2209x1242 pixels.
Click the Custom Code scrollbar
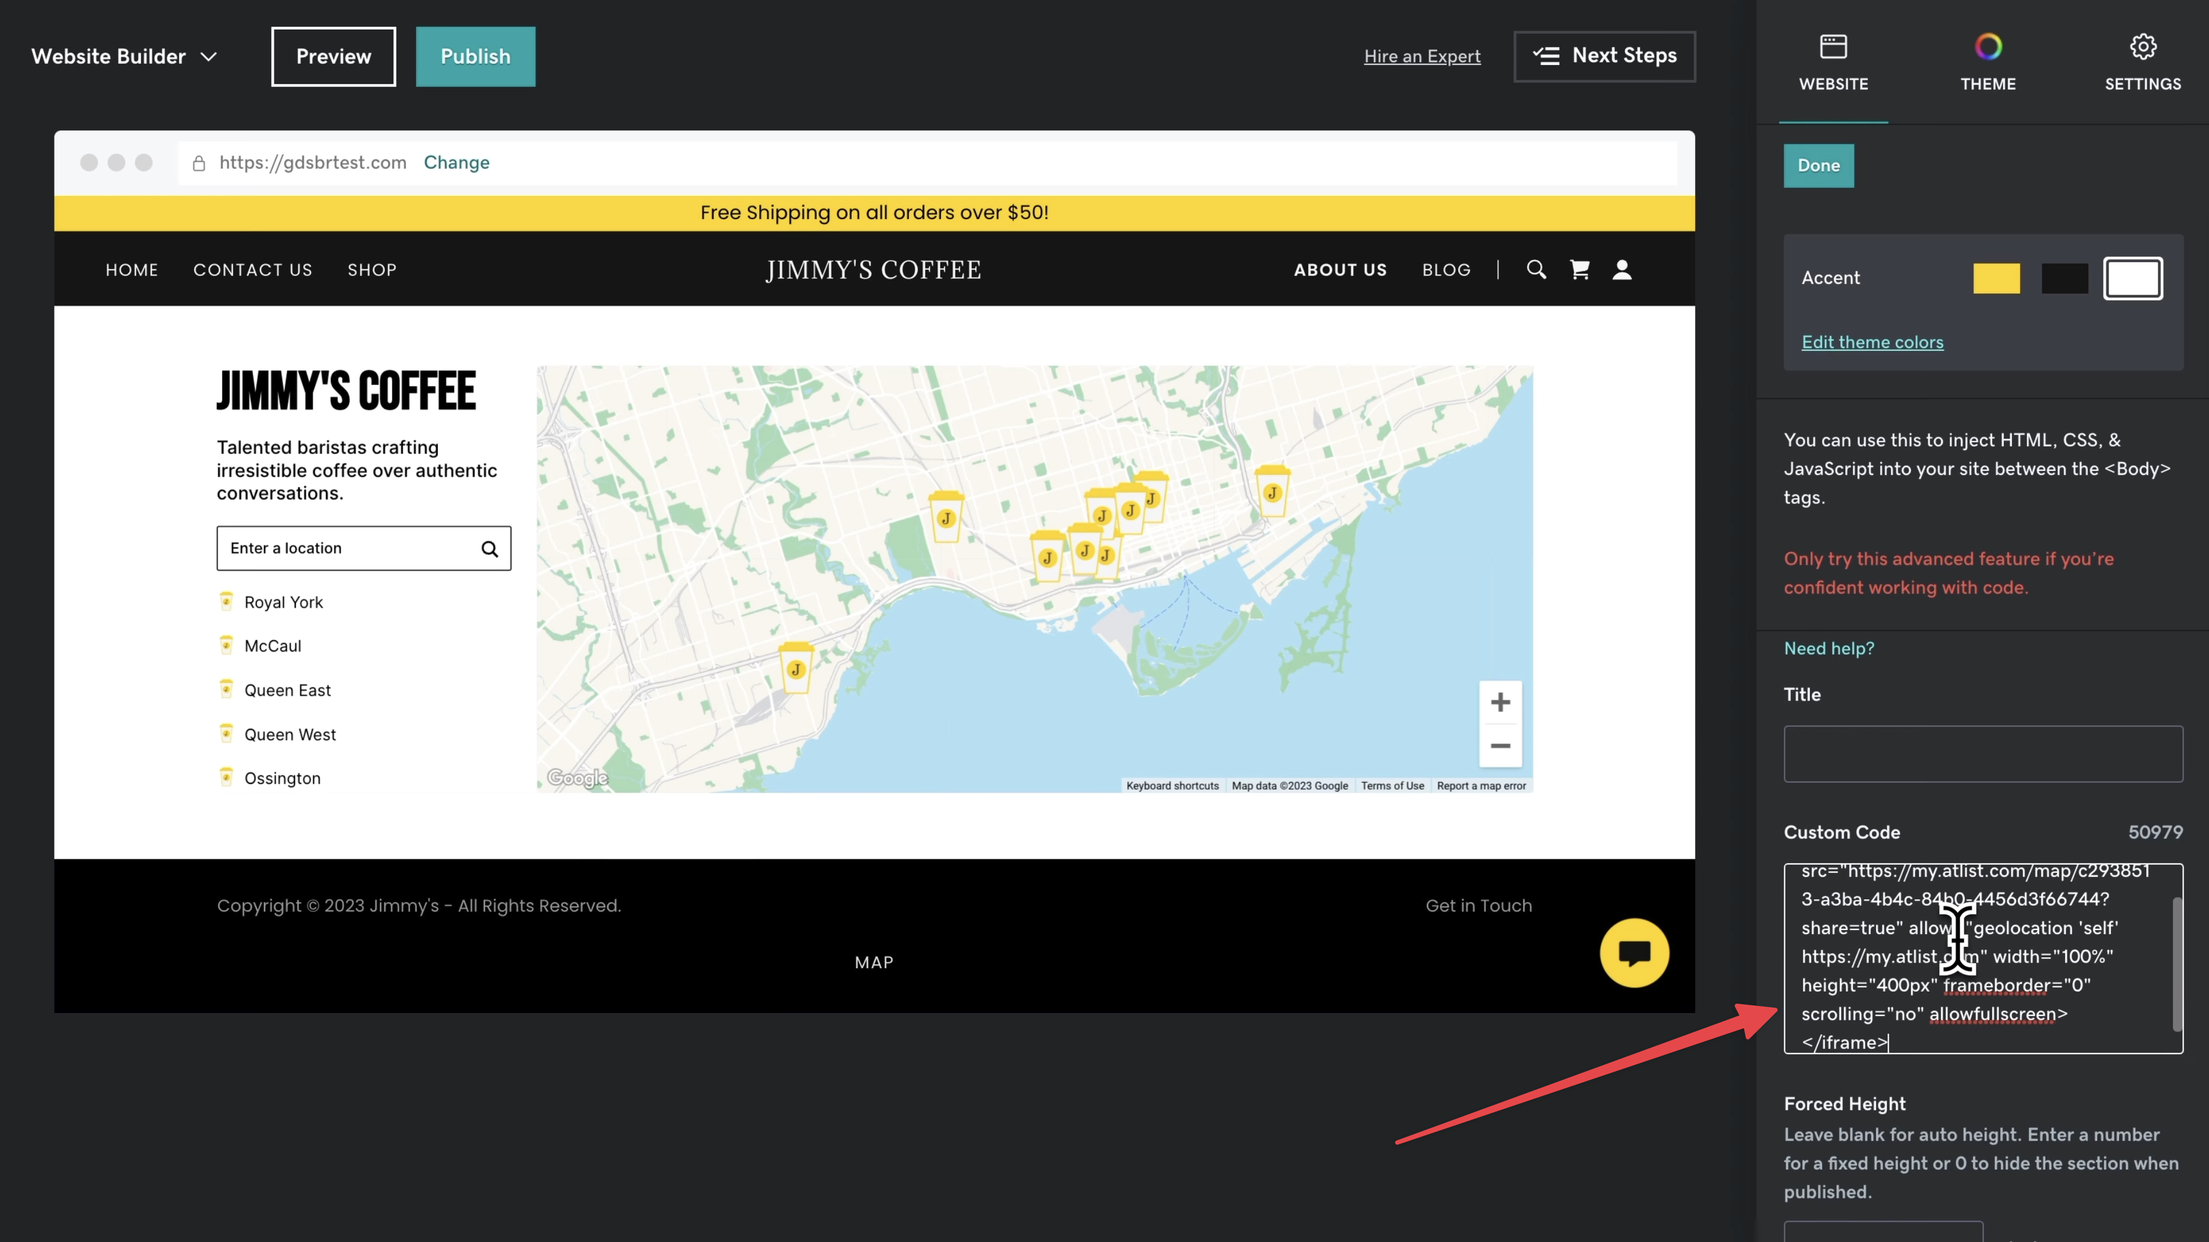coord(2177,964)
